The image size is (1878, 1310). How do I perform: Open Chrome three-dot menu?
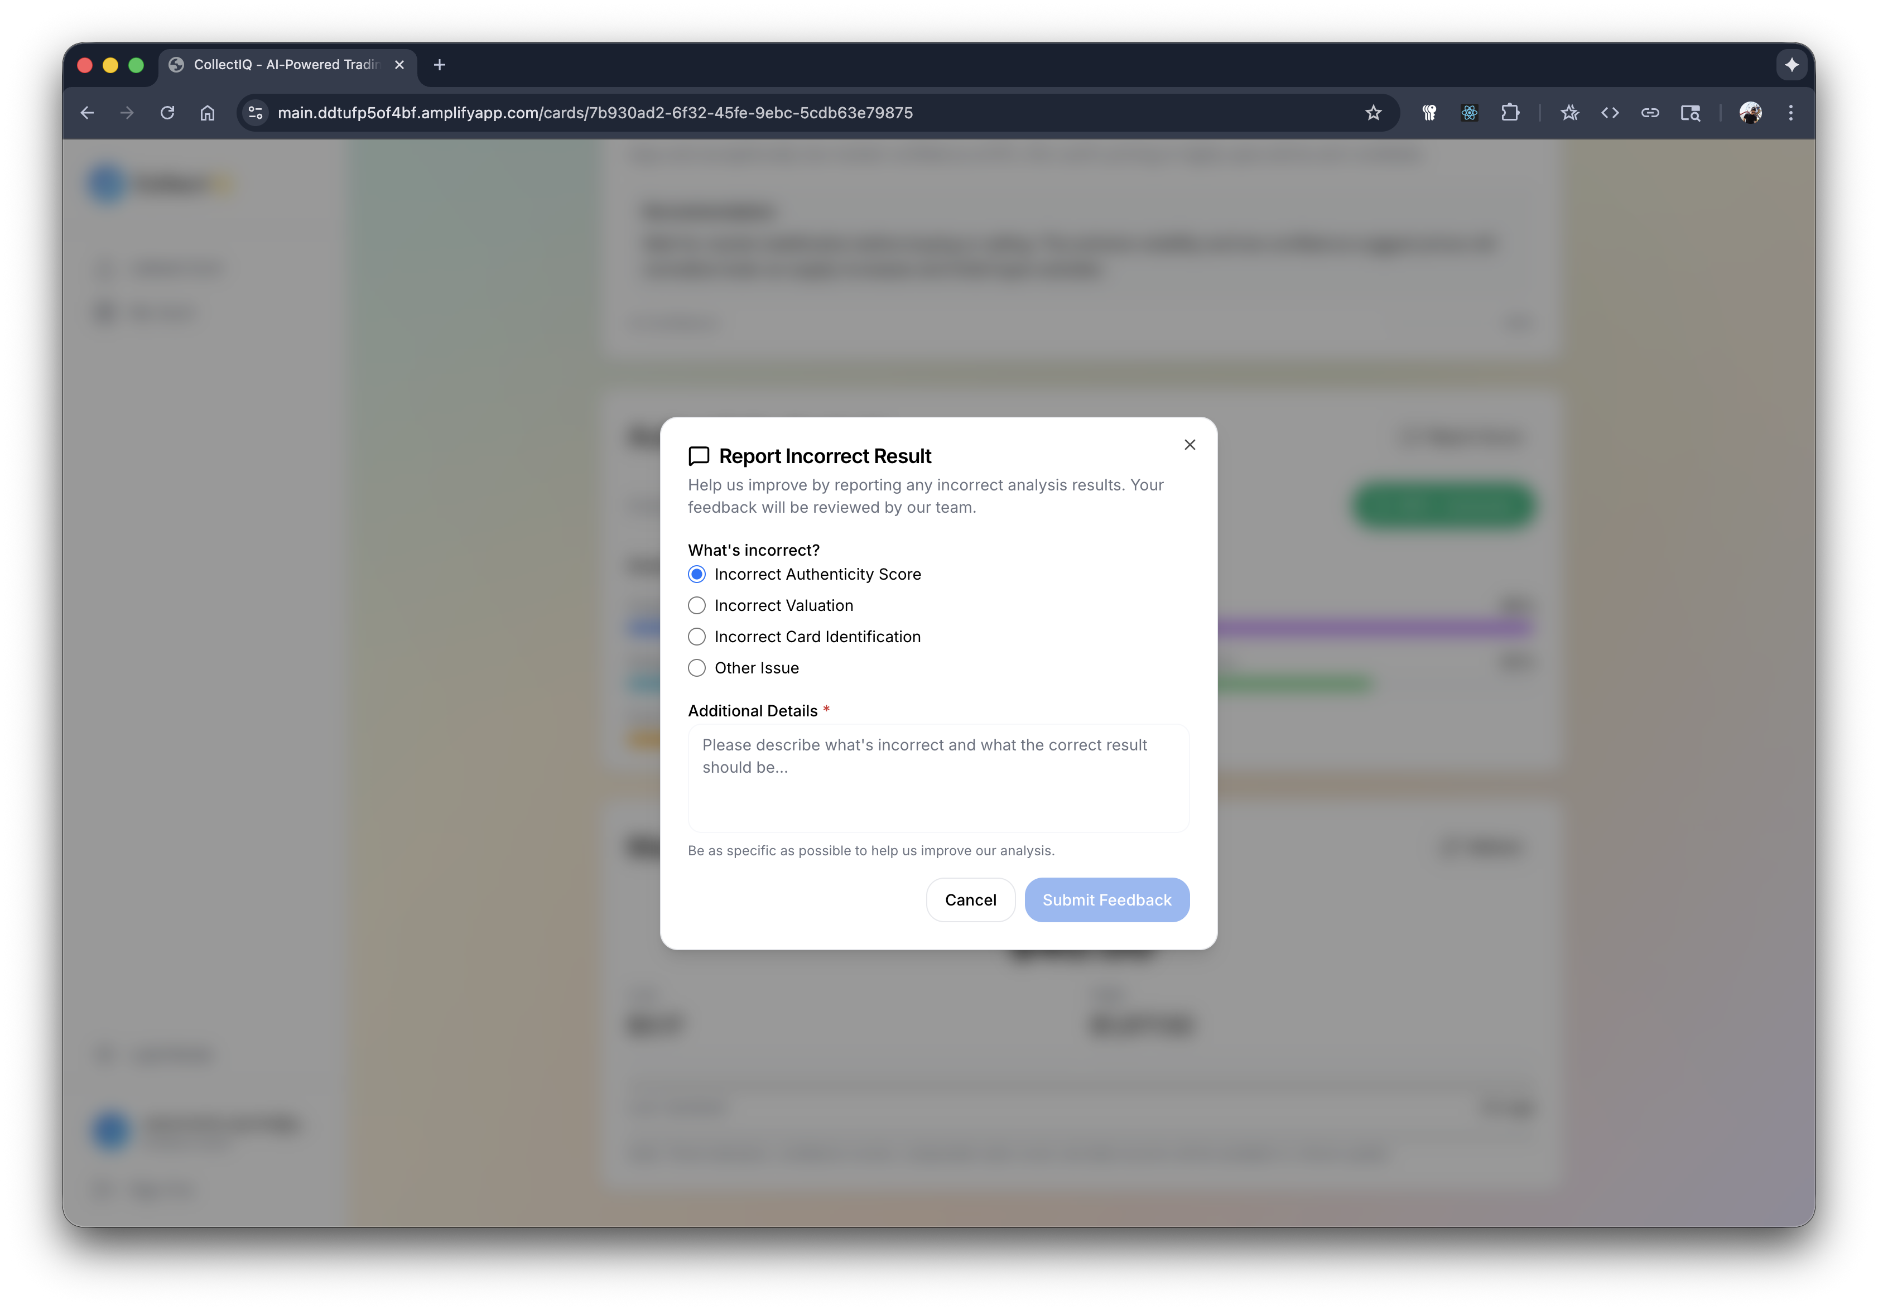tap(1790, 113)
